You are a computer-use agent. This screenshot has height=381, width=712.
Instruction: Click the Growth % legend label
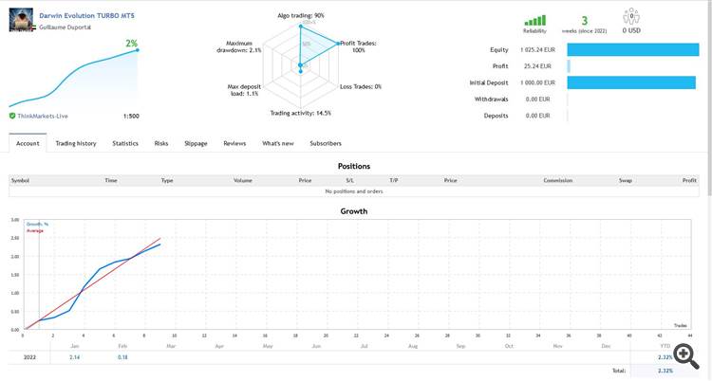(x=37, y=224)
